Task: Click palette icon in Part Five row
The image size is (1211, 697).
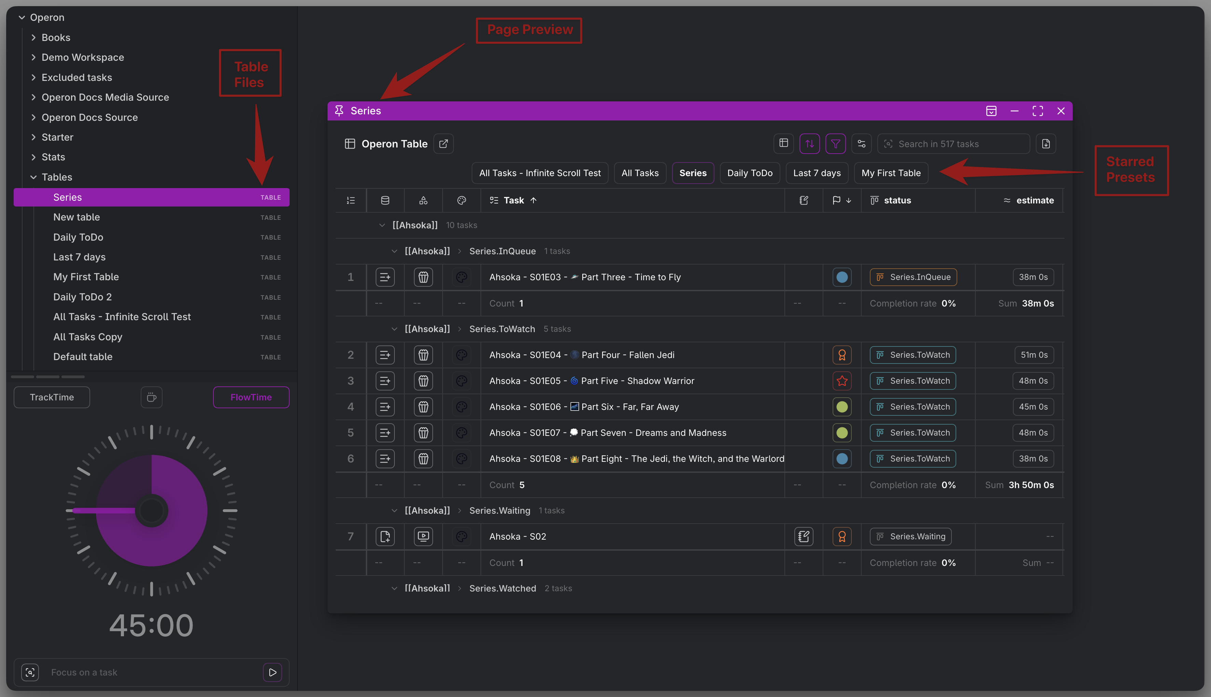Action: pyautogui.click(x=462, y=381)
